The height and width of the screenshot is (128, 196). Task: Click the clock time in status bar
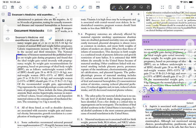[x=5, y=2]
